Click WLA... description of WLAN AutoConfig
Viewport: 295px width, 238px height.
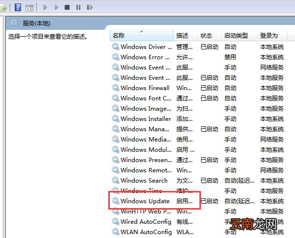[x=185, y=232]
